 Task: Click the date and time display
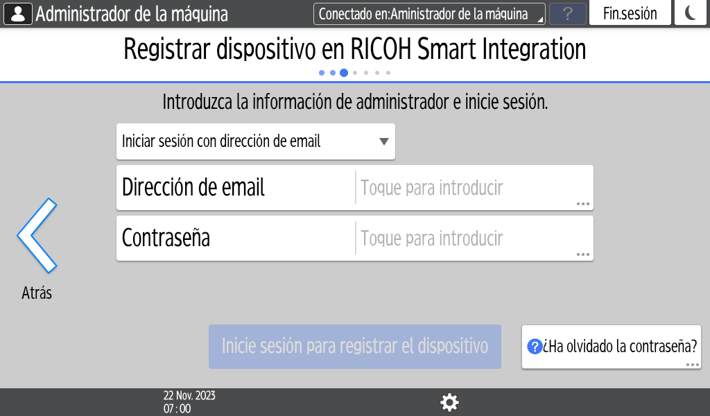(189, 402)
